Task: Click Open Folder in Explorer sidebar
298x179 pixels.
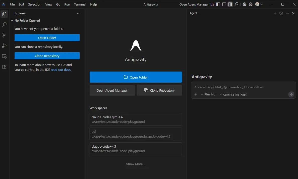Action: [x=47, y=38]
